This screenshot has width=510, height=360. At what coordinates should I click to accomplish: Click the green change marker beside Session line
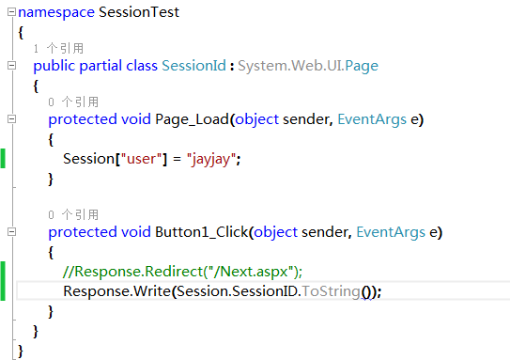3,158
